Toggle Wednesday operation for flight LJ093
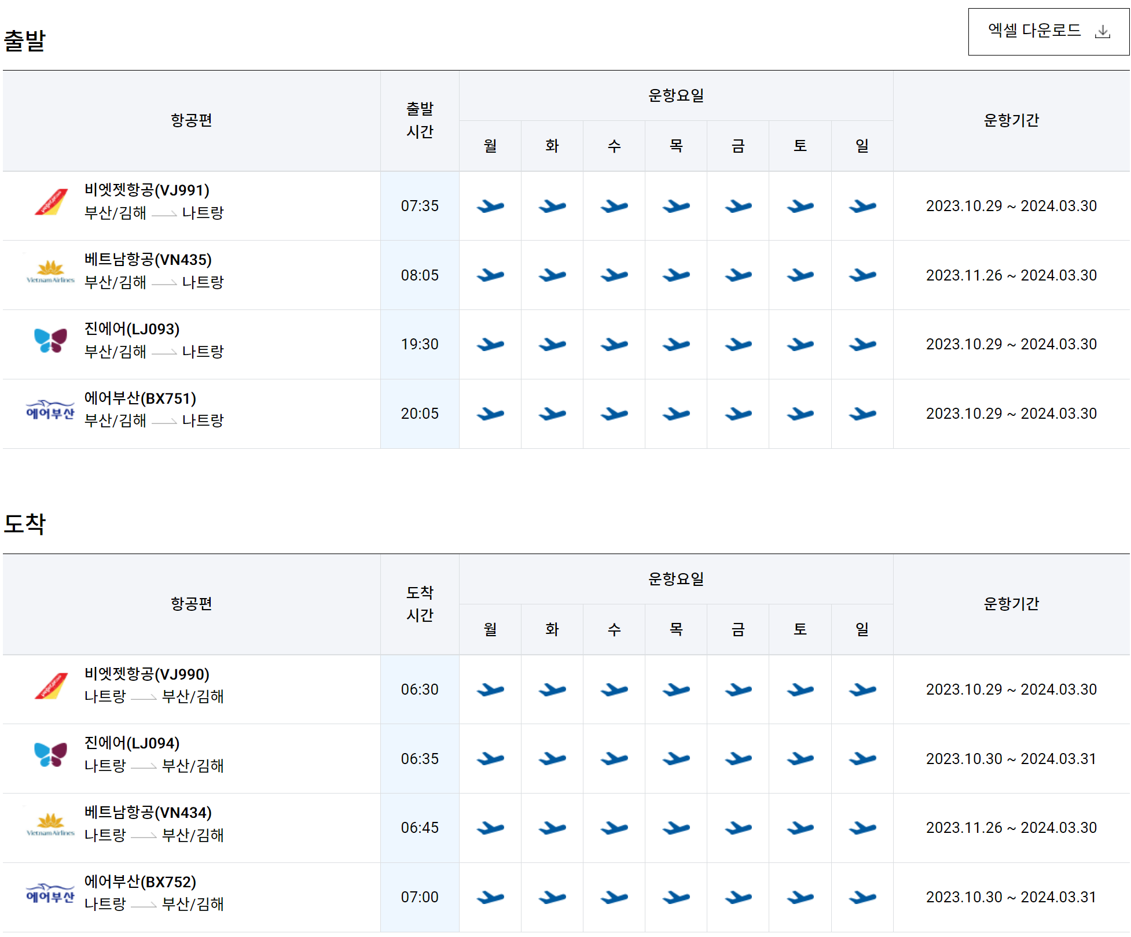The height and width of the screenshot is (937, 1131). (614, 344)
